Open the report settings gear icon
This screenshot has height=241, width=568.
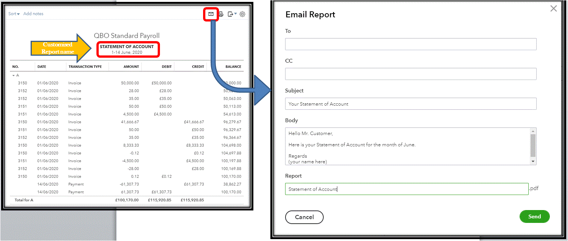tap(242, 14)
